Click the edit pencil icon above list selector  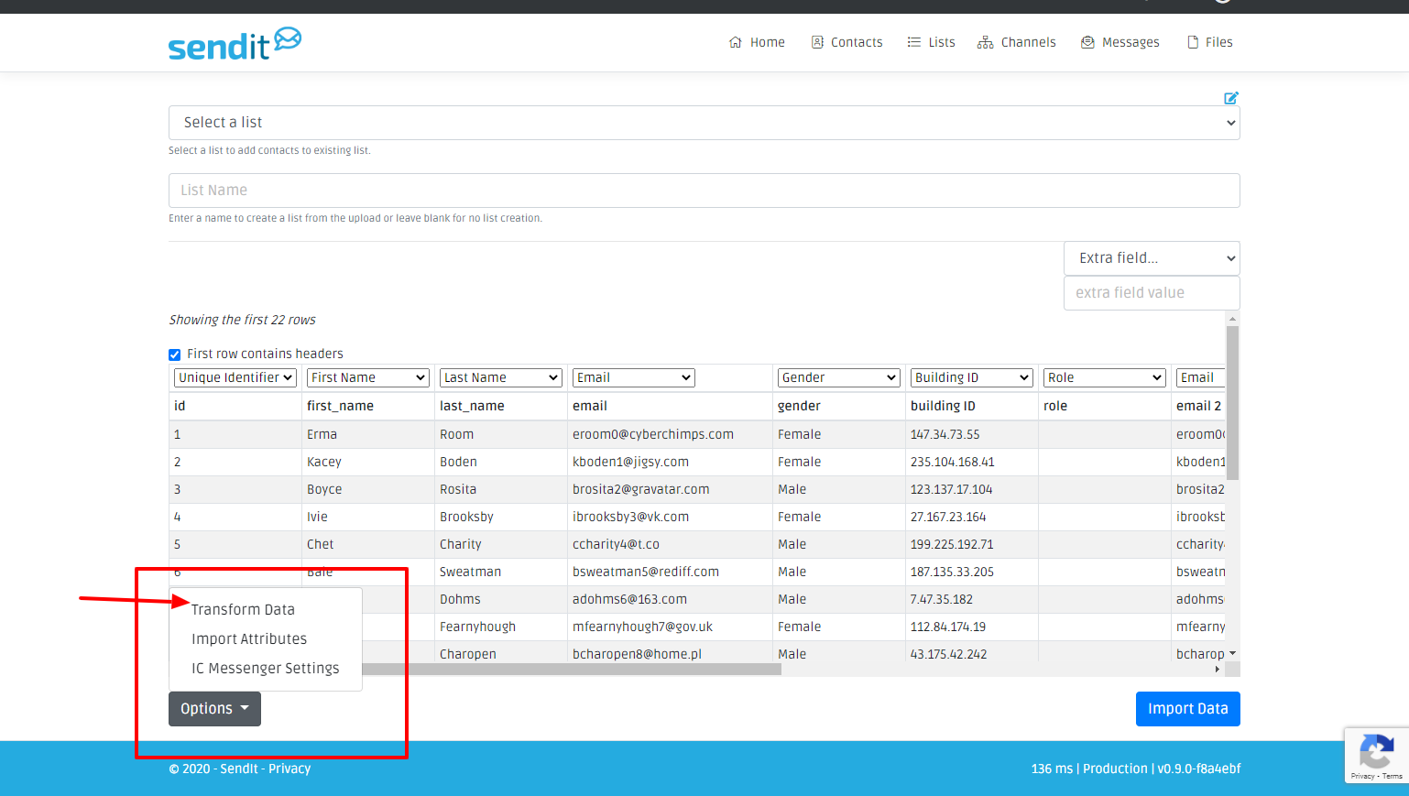(1231, 98)
